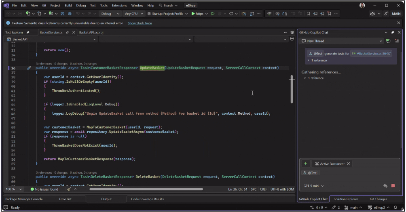
Task: Click the Show Stack Trace link
Action: point(140,23)
